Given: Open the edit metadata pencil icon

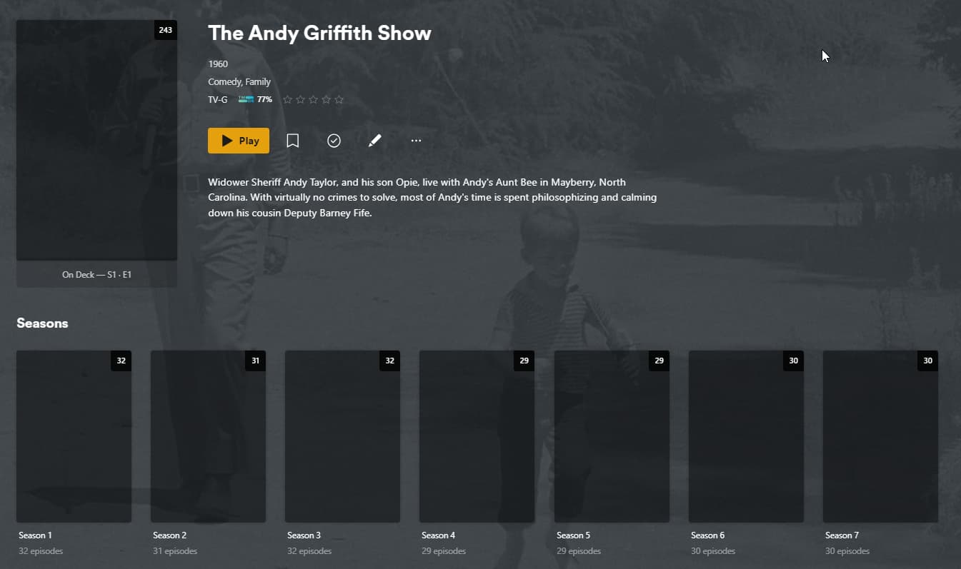Looking at the screenshot, I should tap(375, 141).
